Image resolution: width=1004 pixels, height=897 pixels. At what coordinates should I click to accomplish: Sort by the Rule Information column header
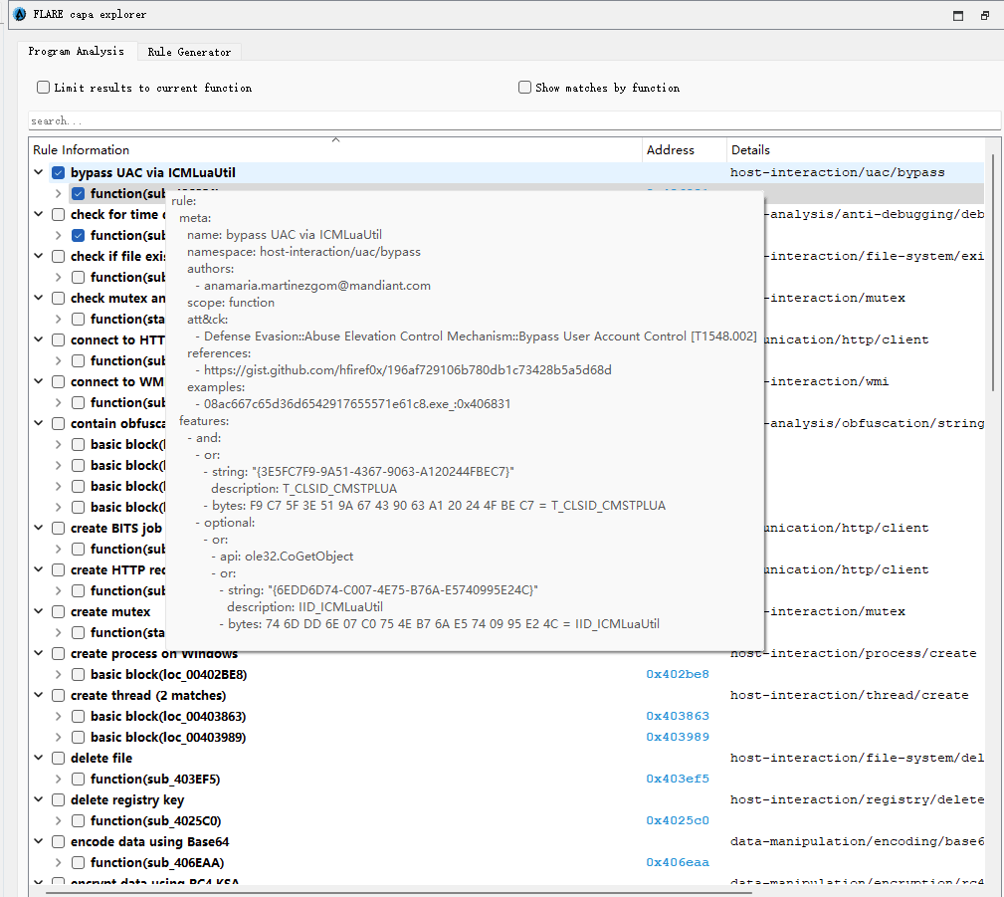335,150
